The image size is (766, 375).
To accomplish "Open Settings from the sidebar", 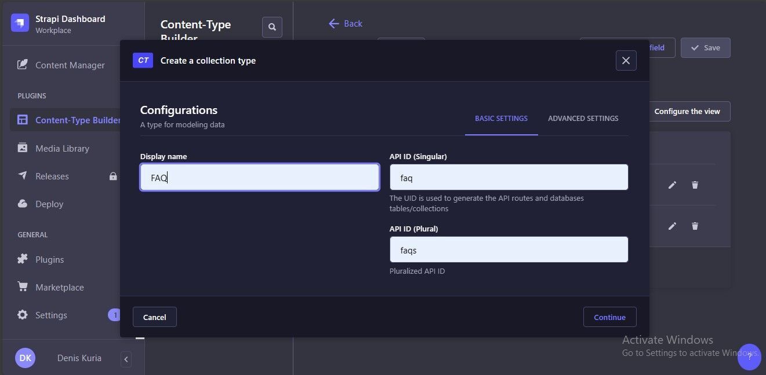I will [51, 315].
